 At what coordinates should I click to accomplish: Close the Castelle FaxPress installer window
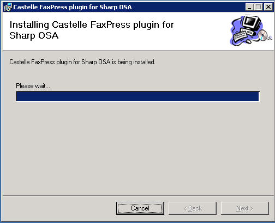268,7
